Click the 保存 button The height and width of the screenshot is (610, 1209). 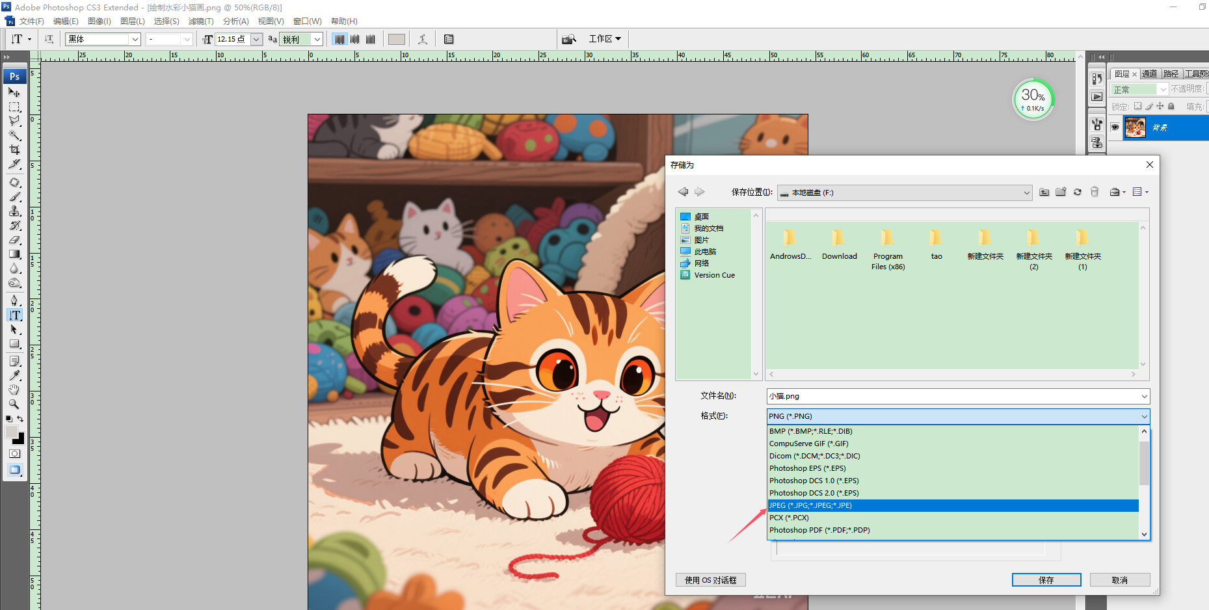pyautogui.click(x=1046, y=580)
